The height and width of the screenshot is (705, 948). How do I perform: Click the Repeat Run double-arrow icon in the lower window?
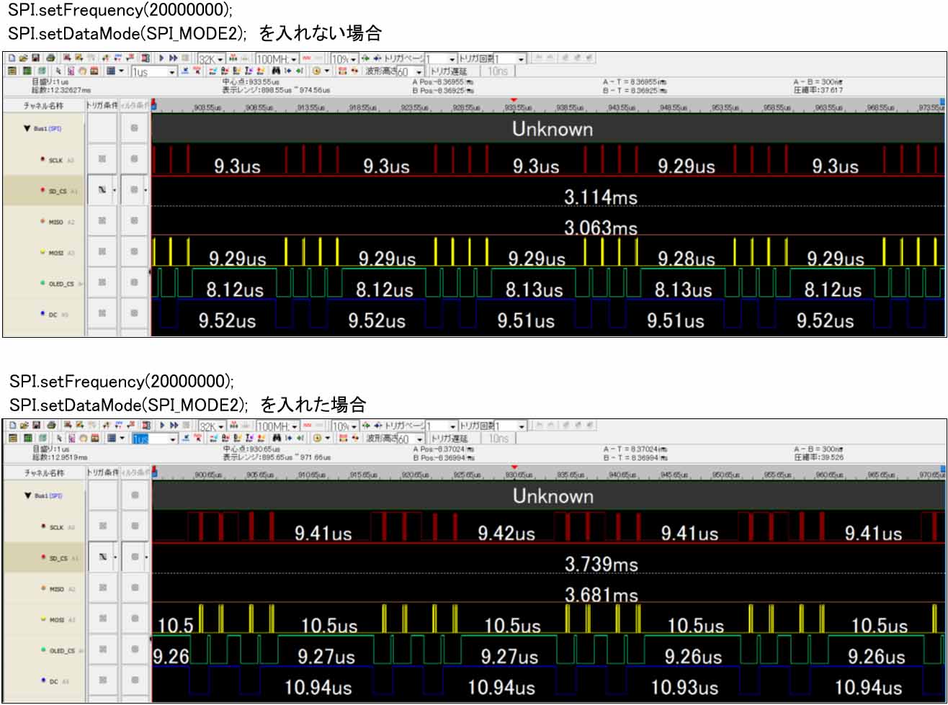point(173,426)
